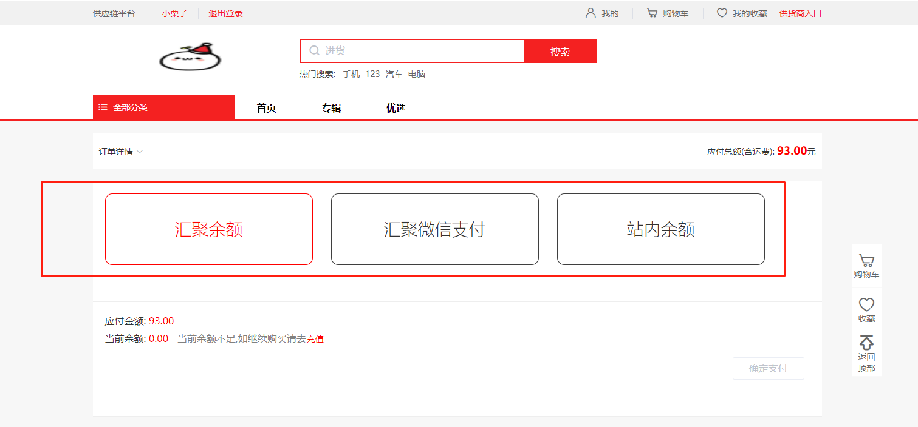918x427 pixels.
Task: Go to the 首页 tab
Action: coord(266,108)
